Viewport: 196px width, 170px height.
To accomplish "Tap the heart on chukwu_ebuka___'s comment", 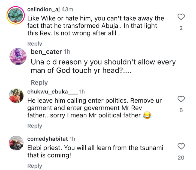I will (181, 99).
